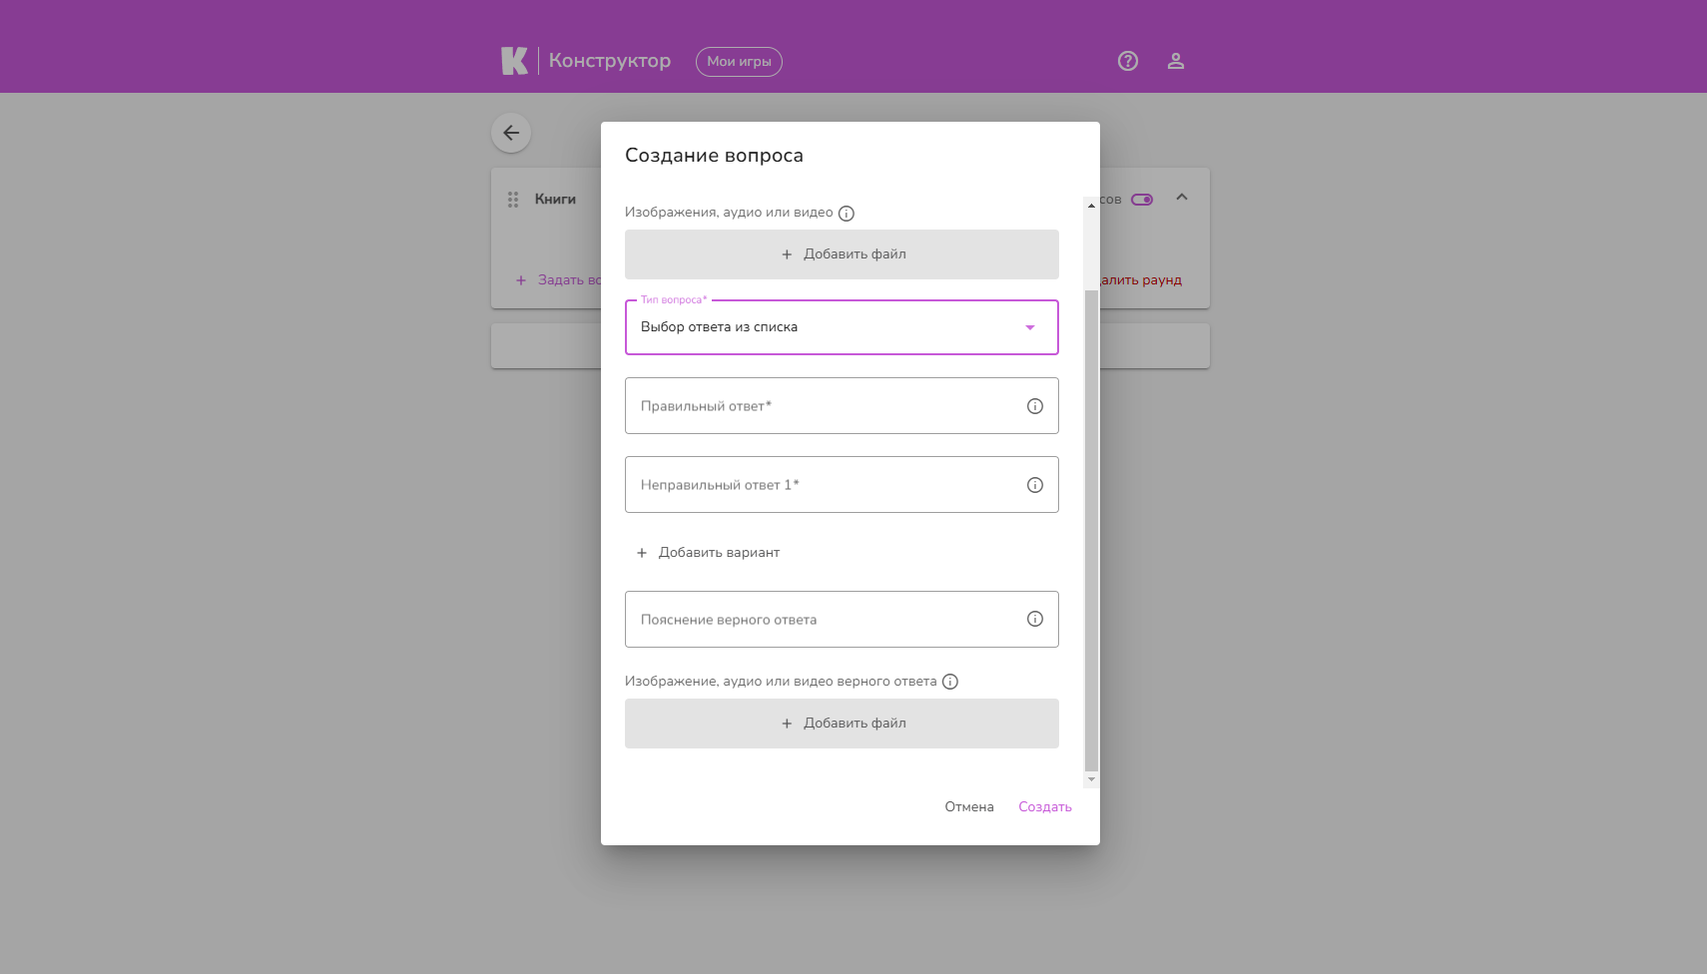Collapse the Книги round with chevron

coord(1182,198)
